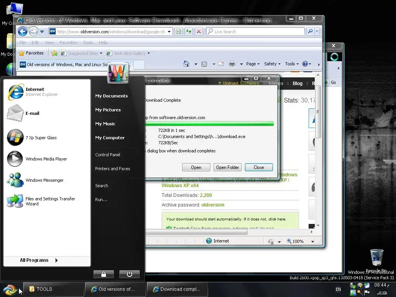Viewport: 396px width, 297px height.
Task: Click the green download progress bar
Action: coord(209,123)
